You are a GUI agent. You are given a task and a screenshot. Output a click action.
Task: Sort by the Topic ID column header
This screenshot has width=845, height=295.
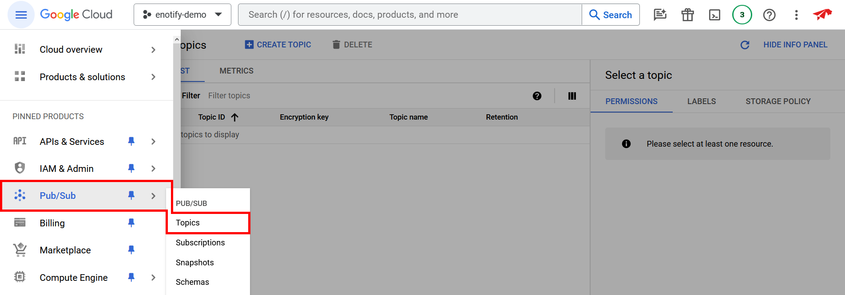pyautogui.click(x=212, y=117)
